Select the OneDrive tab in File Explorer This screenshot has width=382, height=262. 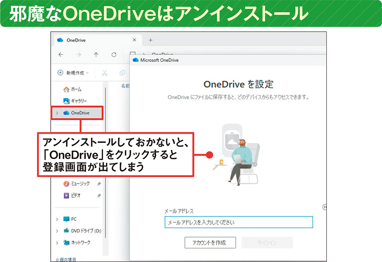97,40
